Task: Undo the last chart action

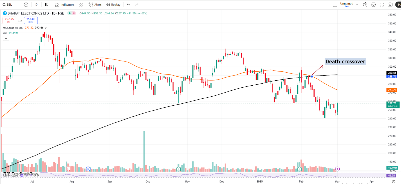Action: point(129,5)
